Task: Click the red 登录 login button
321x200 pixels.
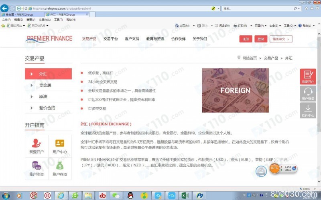Action: [x=261, y=39]
